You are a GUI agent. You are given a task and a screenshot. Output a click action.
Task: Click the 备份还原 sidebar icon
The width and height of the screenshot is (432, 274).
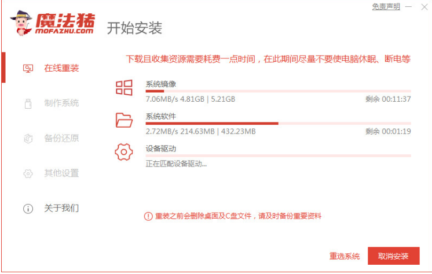(x=28, y=138)
